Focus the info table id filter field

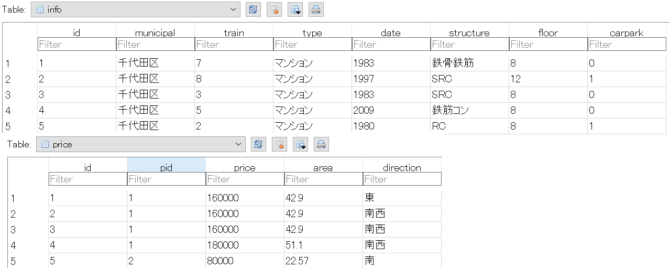coord(76,45)
